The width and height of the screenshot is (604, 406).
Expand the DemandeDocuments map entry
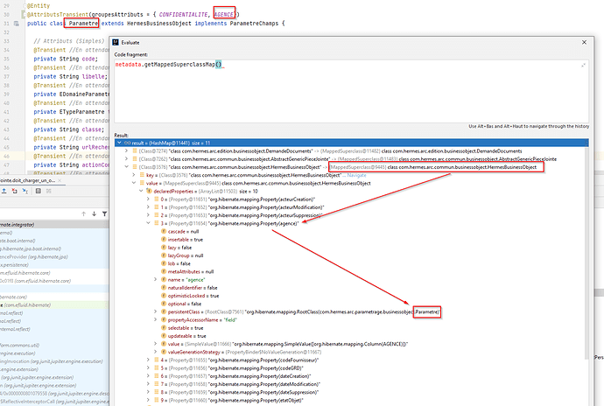tap(126, 151)
